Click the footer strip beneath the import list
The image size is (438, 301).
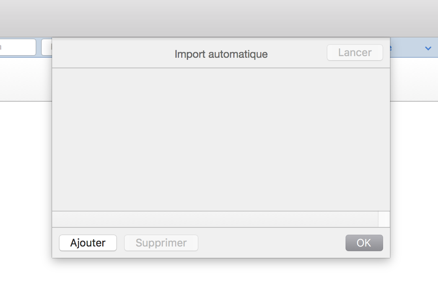click(x=215, y=219)
